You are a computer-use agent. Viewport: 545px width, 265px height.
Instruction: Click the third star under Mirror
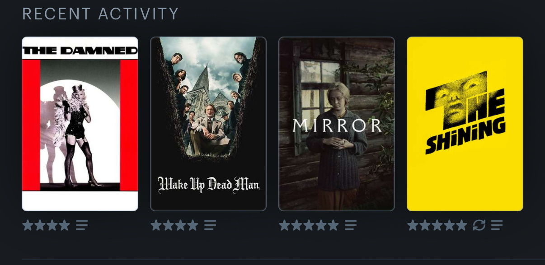tap(309, 225)
